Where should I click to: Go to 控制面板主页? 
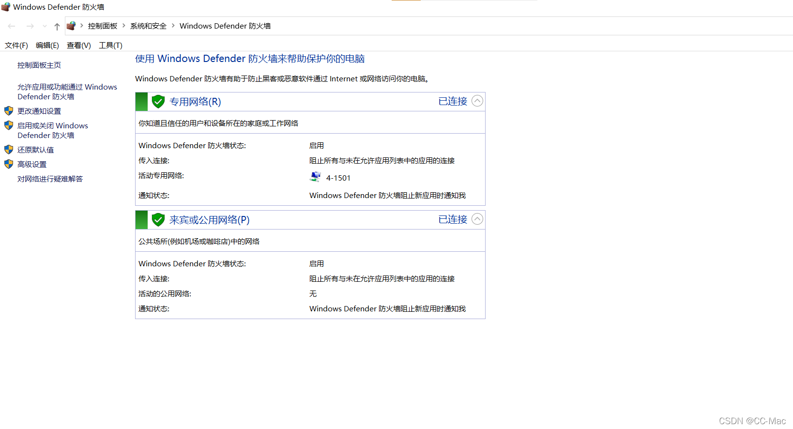pos(39,65)
